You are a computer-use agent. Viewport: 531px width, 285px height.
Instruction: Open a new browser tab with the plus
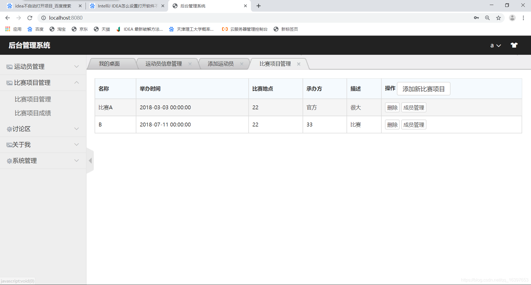pos(259,6)
